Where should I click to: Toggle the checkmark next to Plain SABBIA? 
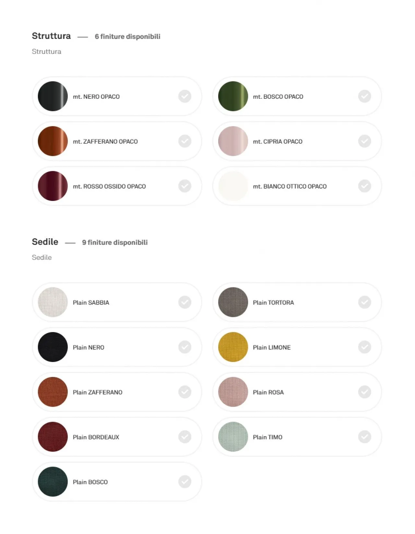click(185, 302)
